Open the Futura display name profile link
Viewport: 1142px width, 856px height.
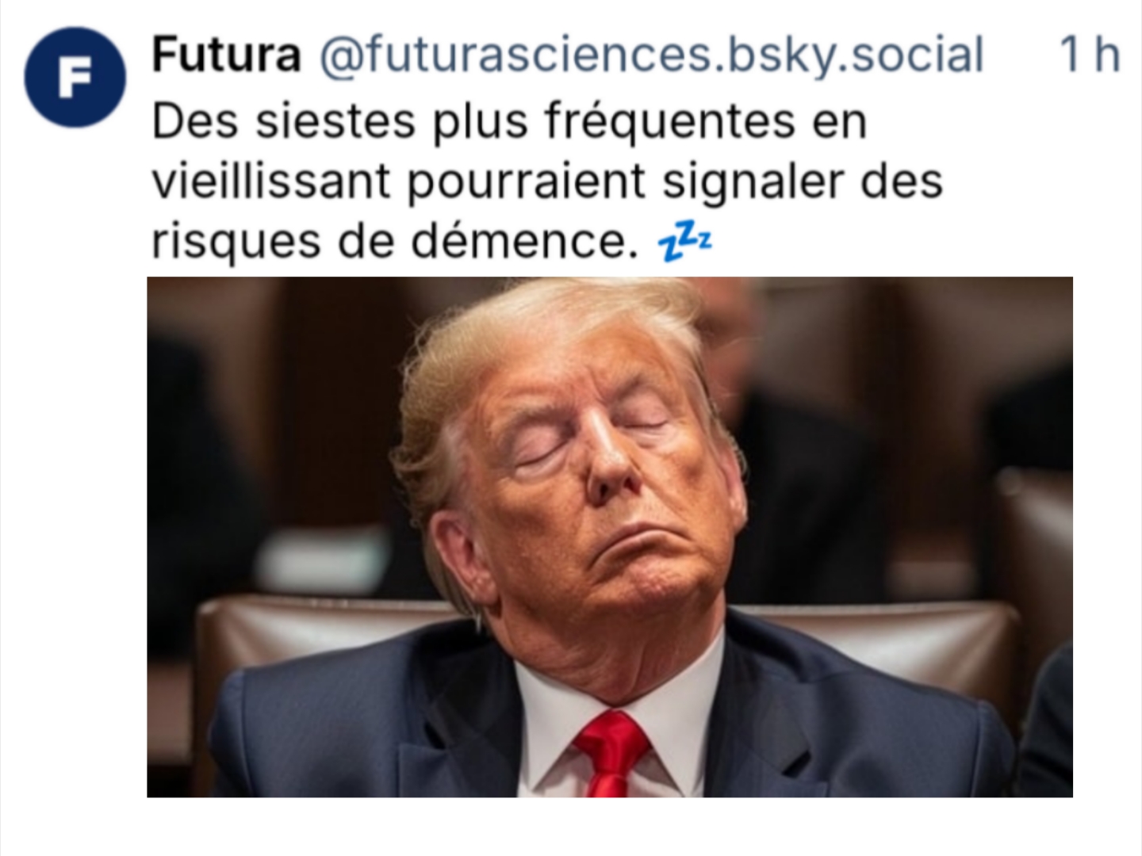click(226, 55)
